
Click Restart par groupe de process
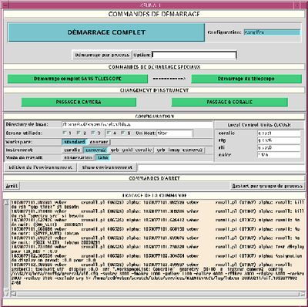point(267,186)
